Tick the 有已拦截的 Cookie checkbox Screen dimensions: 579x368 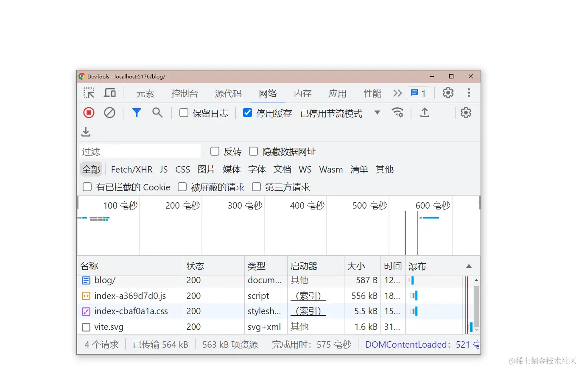click(87, 187)
